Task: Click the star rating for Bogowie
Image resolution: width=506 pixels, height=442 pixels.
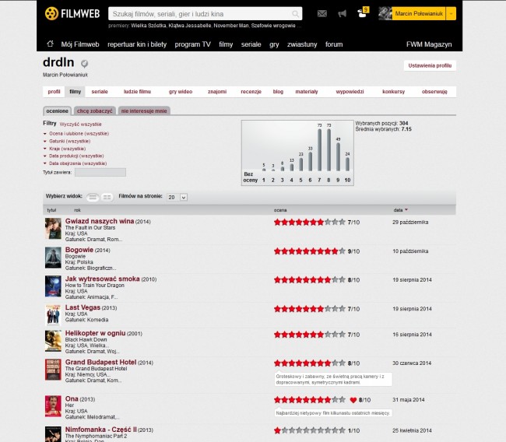Action: [x=310, y=251]
